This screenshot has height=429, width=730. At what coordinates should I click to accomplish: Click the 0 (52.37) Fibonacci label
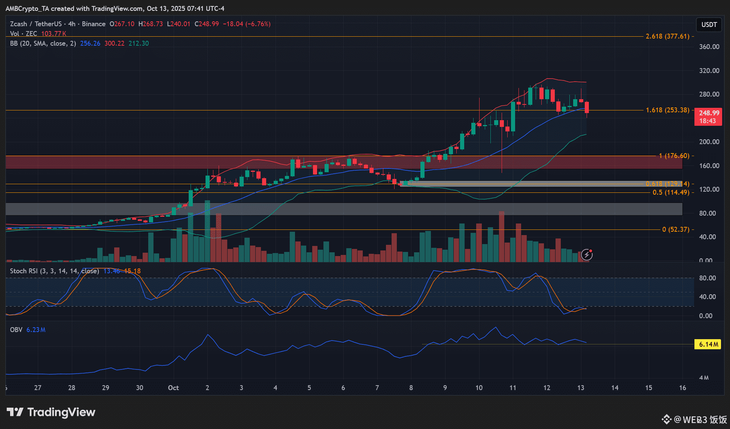point(675,229)
